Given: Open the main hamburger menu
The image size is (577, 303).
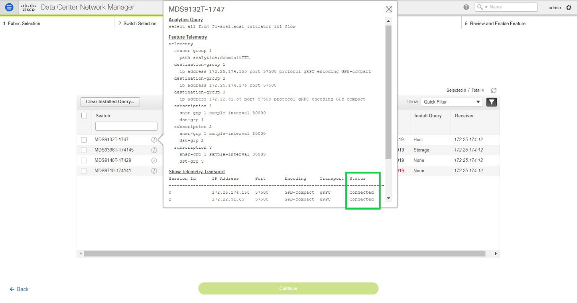Looking at the screenshot, I should pyautogui.click(x=9, y=7).
